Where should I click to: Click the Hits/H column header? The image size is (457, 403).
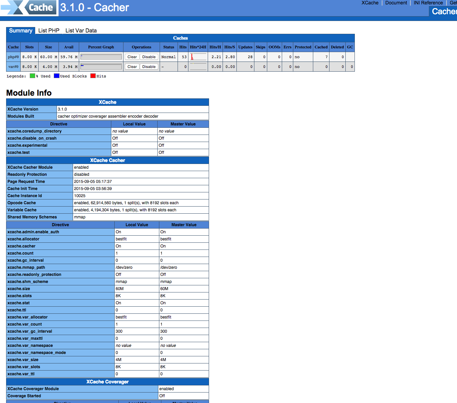(x=215, y=47)
